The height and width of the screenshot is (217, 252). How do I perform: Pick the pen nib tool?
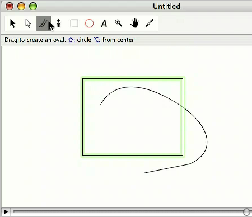tap(59, 23)
